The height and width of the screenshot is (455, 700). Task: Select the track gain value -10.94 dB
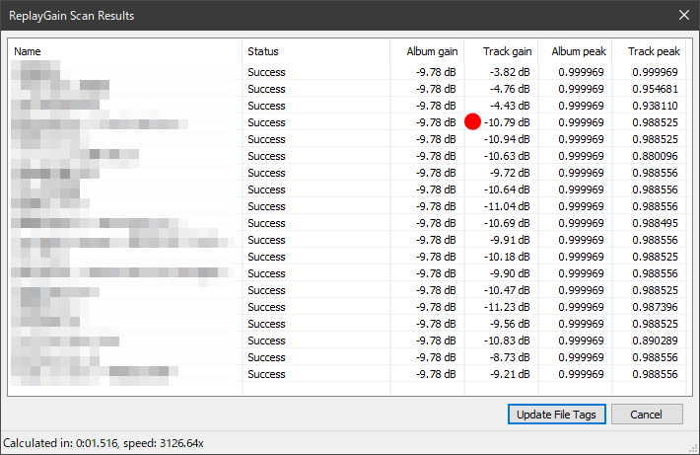(507, 139)
